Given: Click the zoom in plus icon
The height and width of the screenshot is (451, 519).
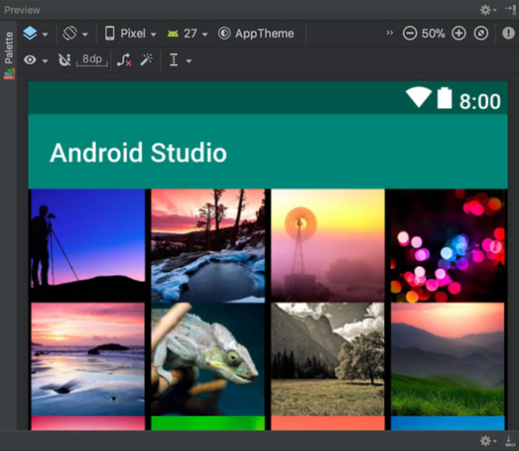Looking at the screenshot, I should (x=459, y=33).
